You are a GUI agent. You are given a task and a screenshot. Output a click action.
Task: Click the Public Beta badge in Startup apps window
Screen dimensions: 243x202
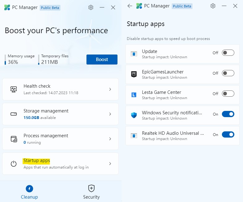182,6
